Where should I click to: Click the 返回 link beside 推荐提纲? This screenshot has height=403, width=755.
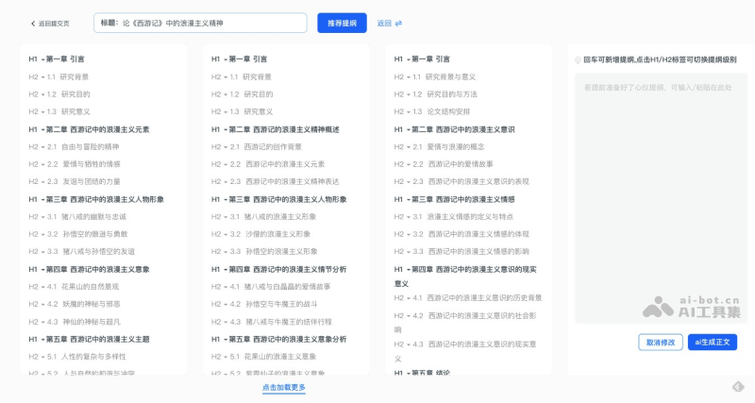click(x=383, y=24)
